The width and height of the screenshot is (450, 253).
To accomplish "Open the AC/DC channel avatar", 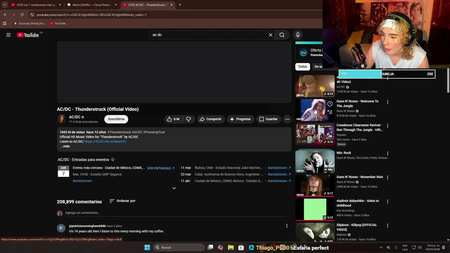I will click(x=62, y=119).
